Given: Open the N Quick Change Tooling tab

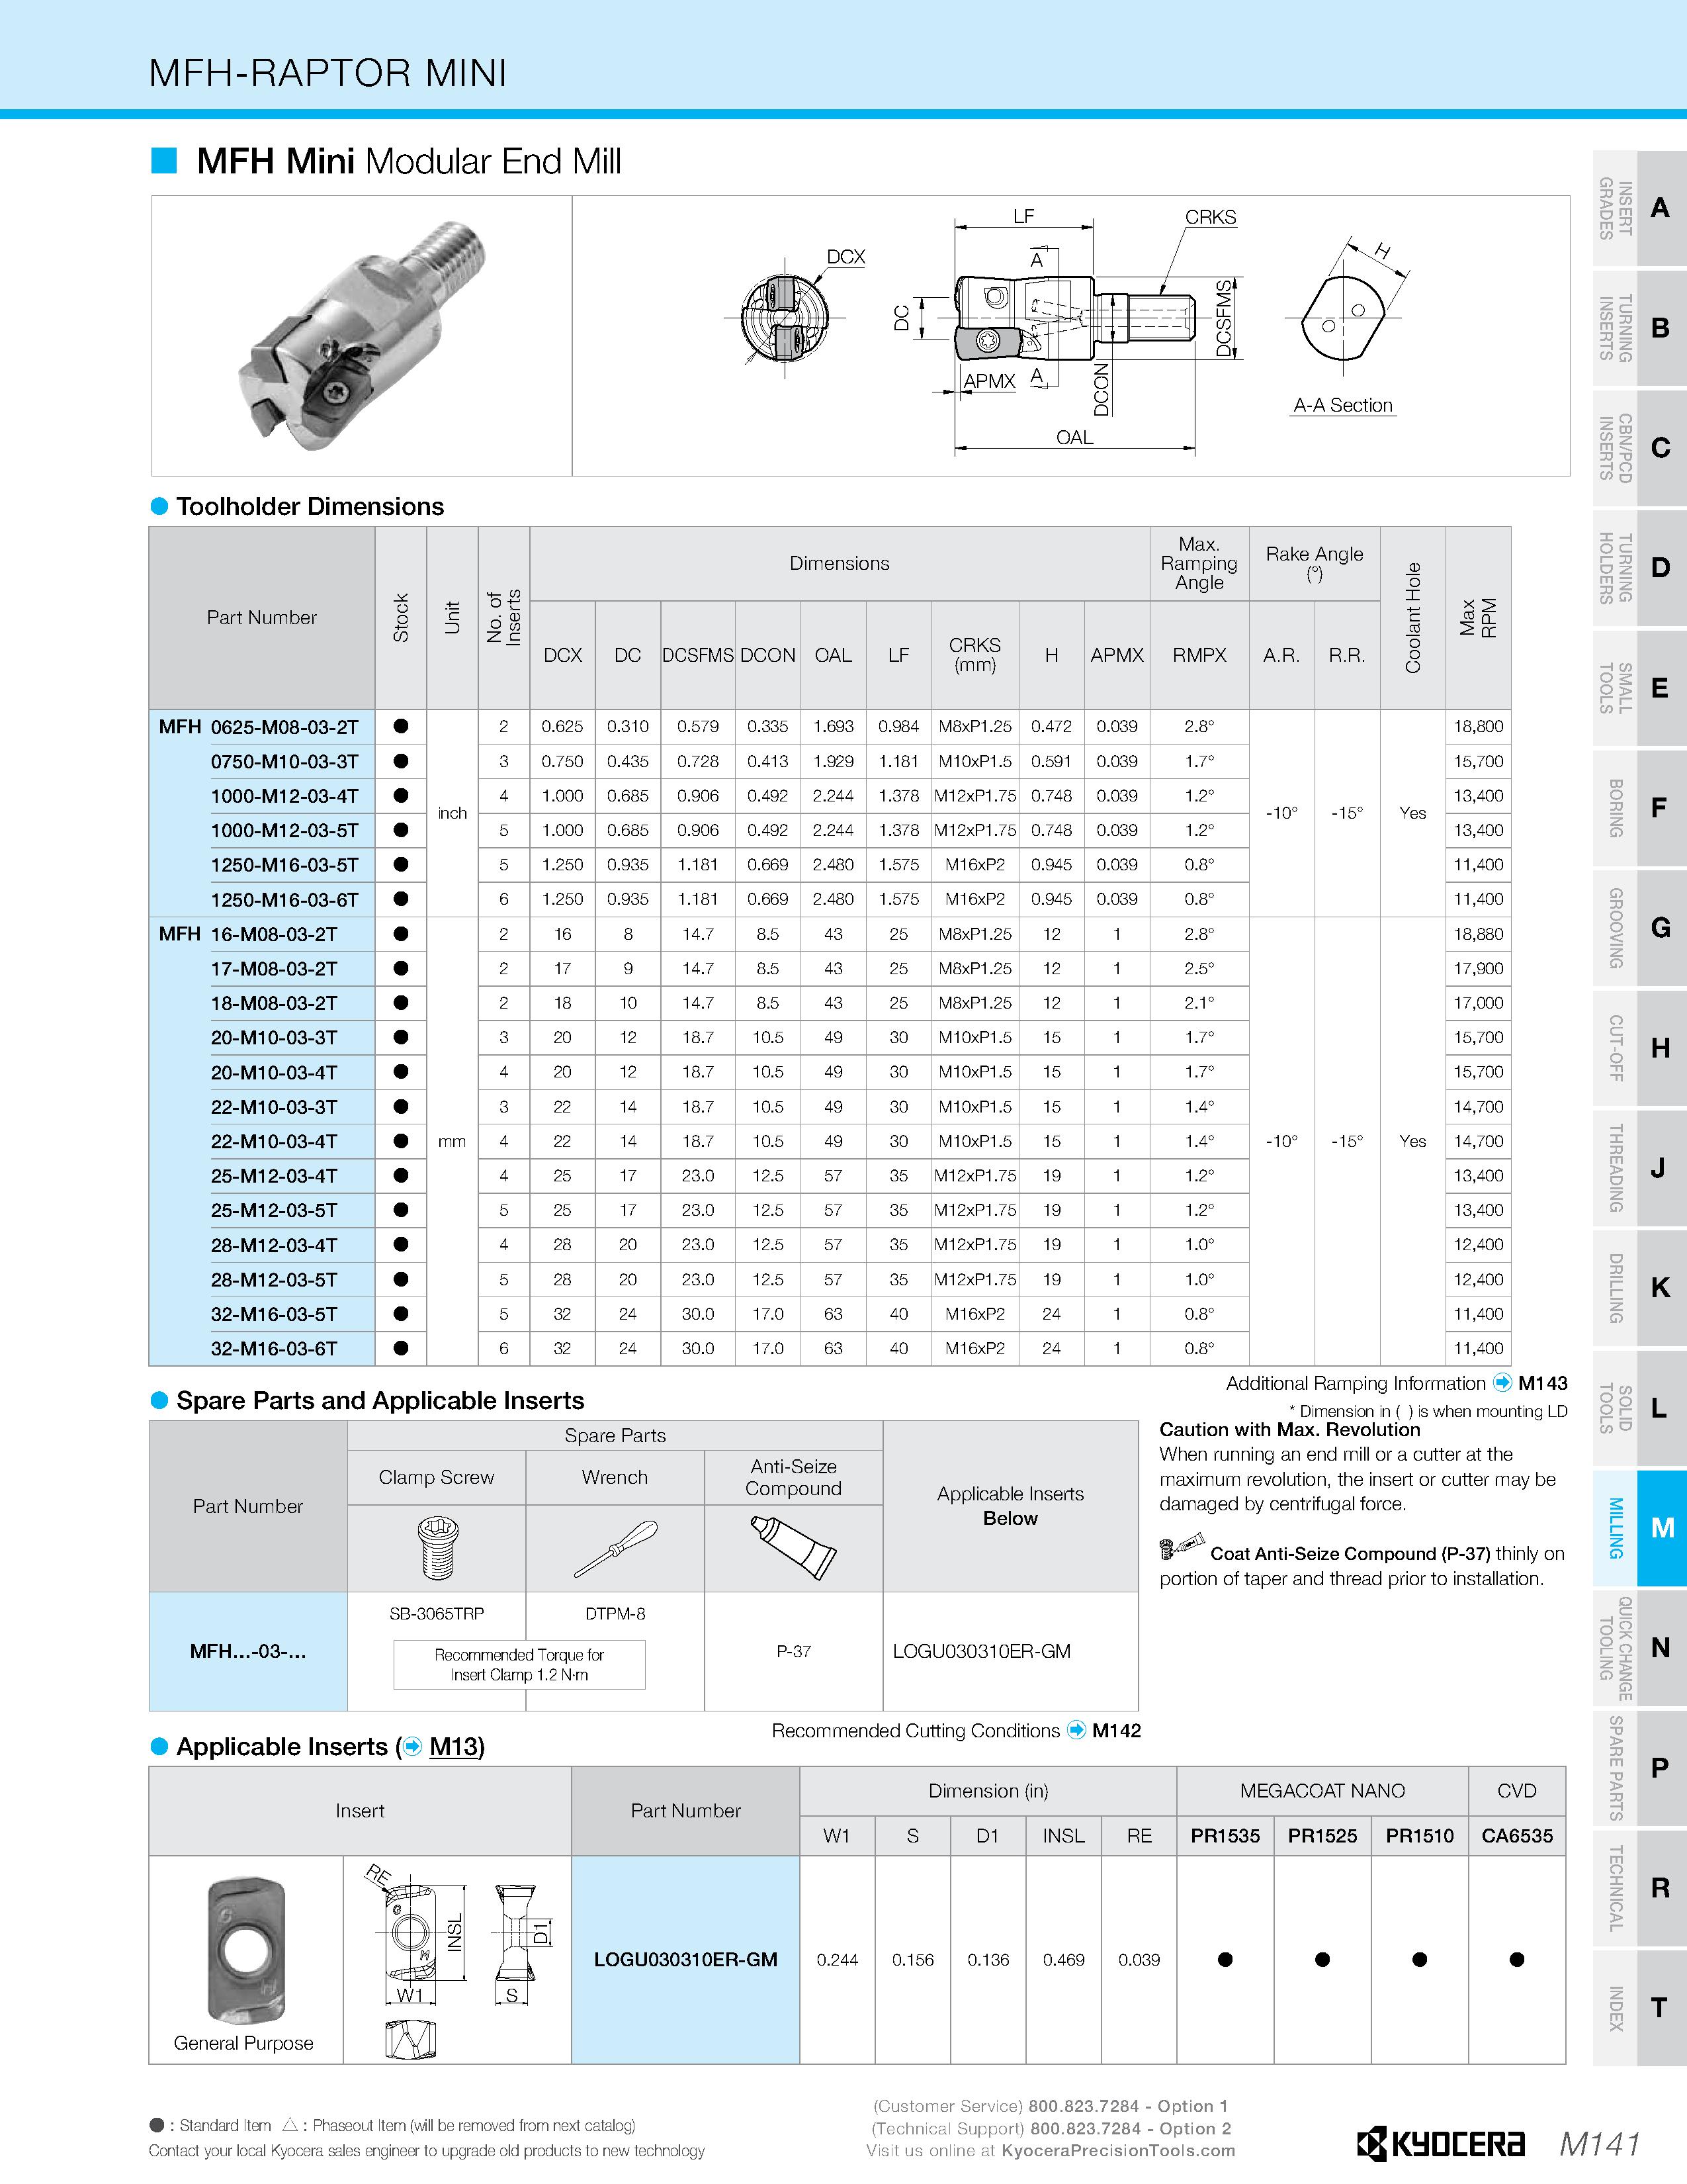Looking at the screenshot, I should point(1639,1648).
